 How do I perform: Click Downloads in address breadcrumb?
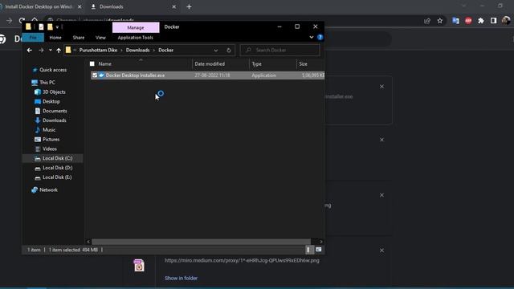(x=137, y=50)
